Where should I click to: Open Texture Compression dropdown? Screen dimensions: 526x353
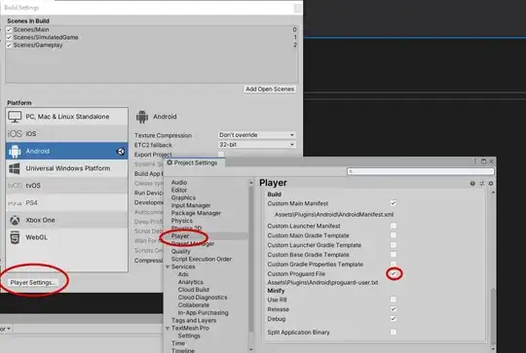click(x=256, y=135)
